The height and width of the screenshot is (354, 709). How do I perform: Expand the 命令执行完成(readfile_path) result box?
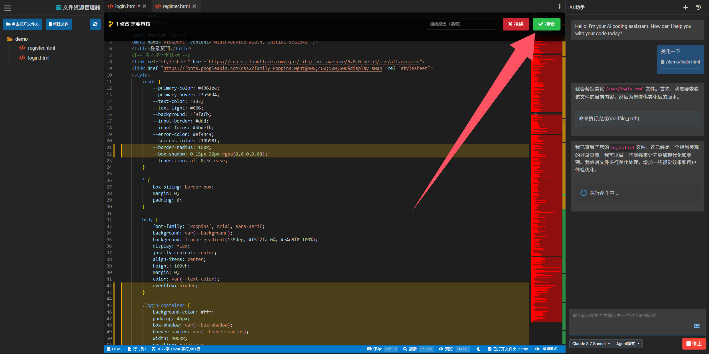coord(637,119)
